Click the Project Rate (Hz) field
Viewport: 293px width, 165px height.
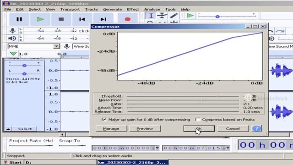(x=31, y=145)
